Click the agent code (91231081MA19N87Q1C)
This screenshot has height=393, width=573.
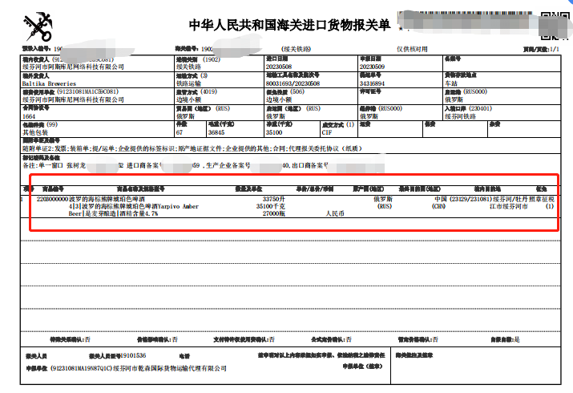(x=81, y=368)
